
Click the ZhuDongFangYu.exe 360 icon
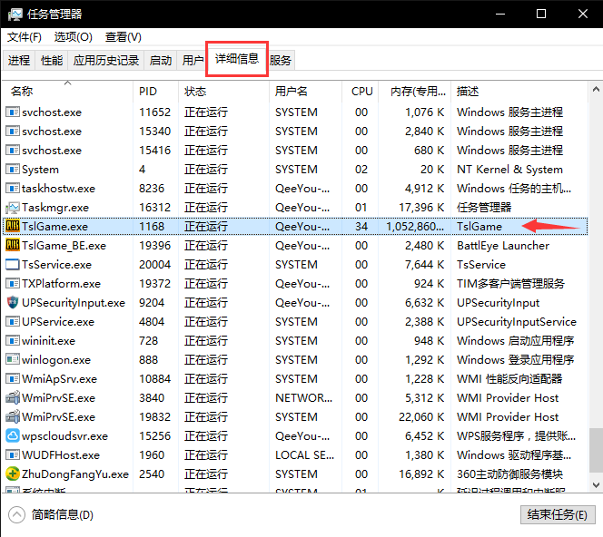click(13, 474)
